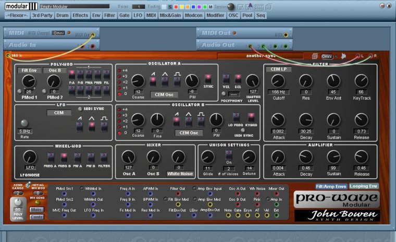Open the preset grid icon in top toolbar
396x242 pixels.
tap(259, 7)
